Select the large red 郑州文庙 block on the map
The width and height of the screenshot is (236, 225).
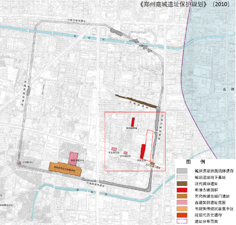143,151
